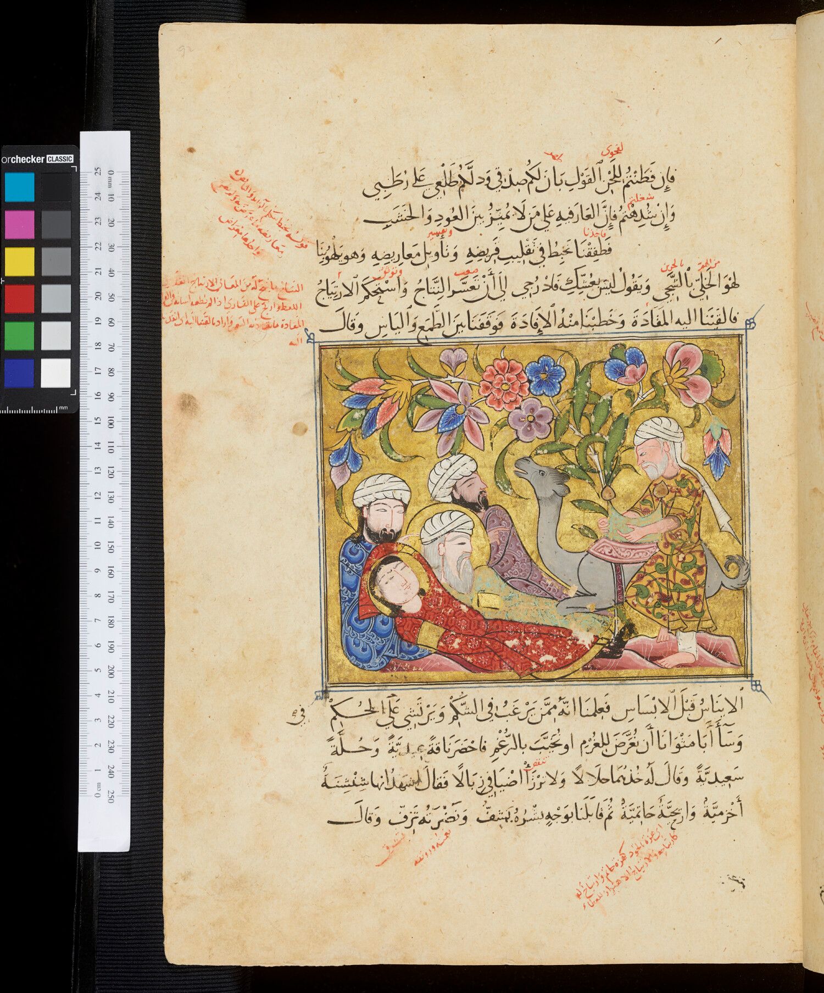824x993 pixels.
Task: Click the "CLASSIC" label on the color checker
Action: (x=60, y=159)
